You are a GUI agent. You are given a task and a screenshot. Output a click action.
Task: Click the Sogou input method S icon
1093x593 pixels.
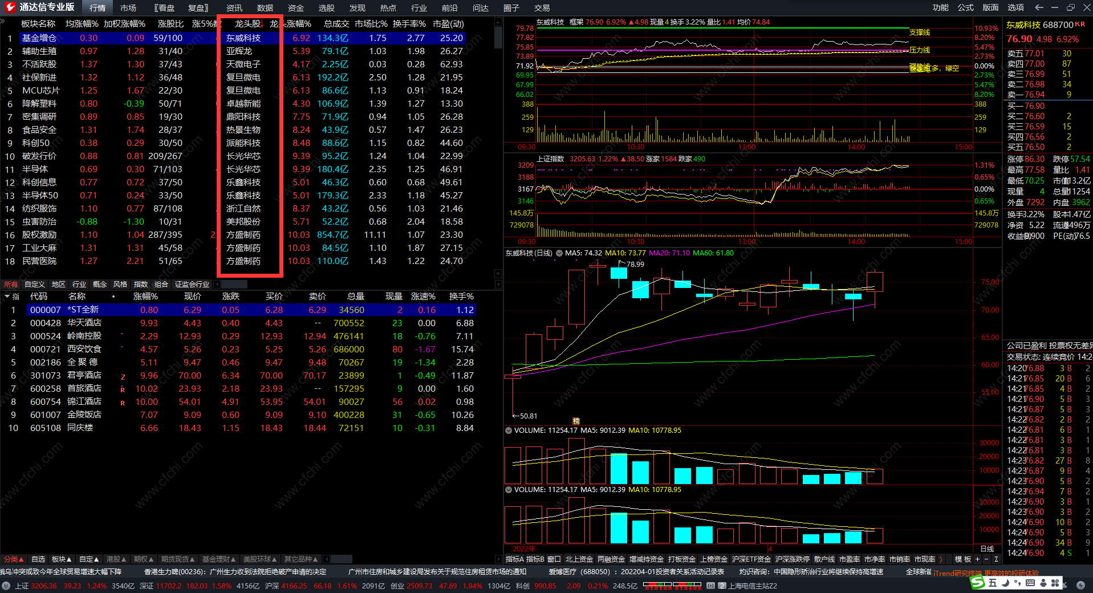[977, 582]
